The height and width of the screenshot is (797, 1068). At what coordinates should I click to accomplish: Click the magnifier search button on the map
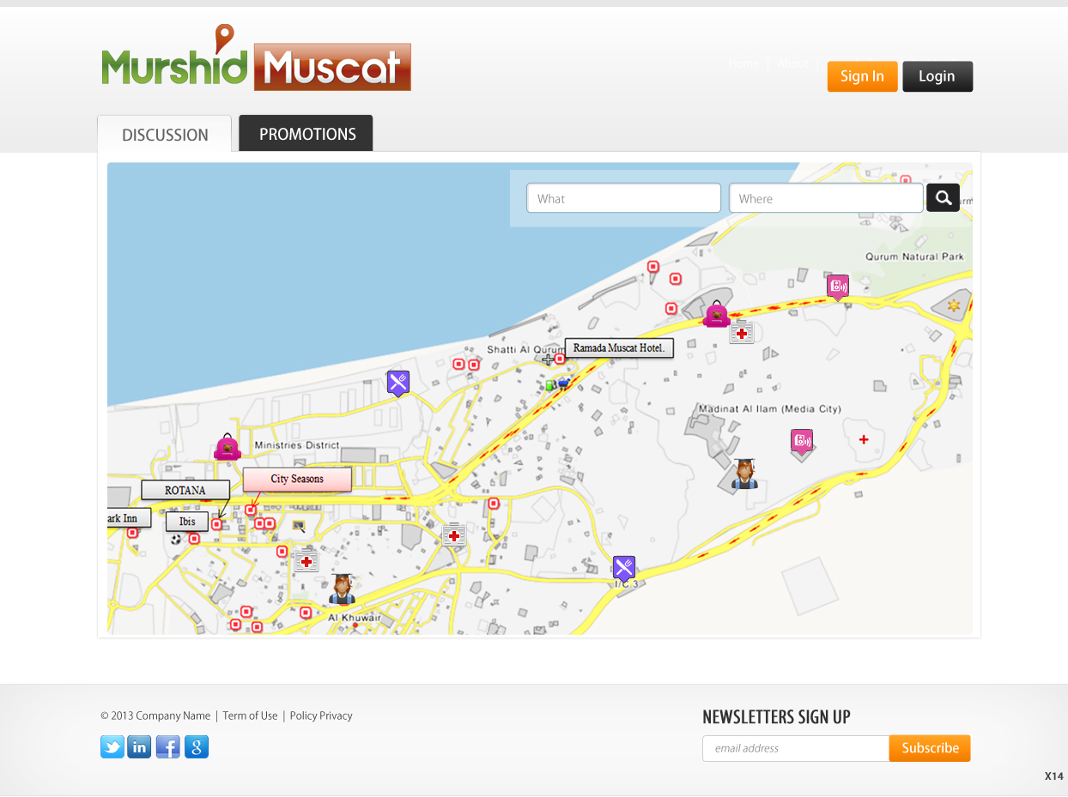[943, 198]
